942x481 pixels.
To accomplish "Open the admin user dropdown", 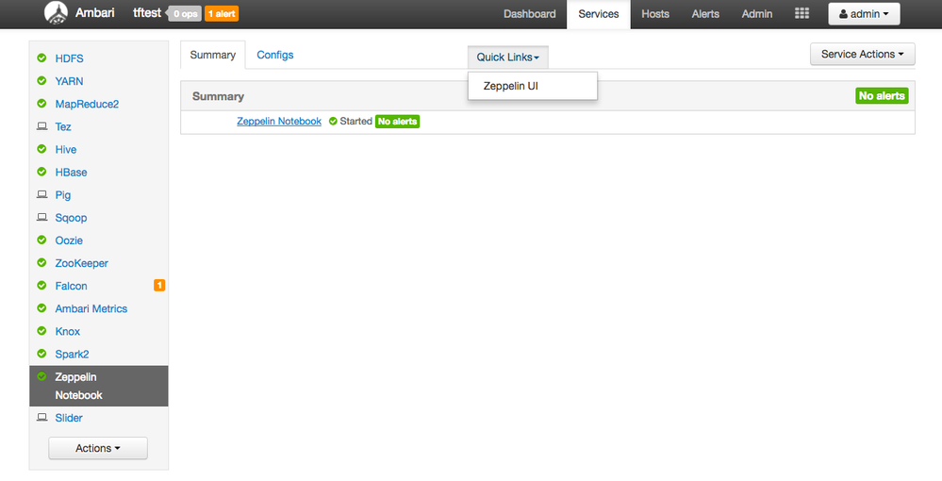I will [864, 14].
